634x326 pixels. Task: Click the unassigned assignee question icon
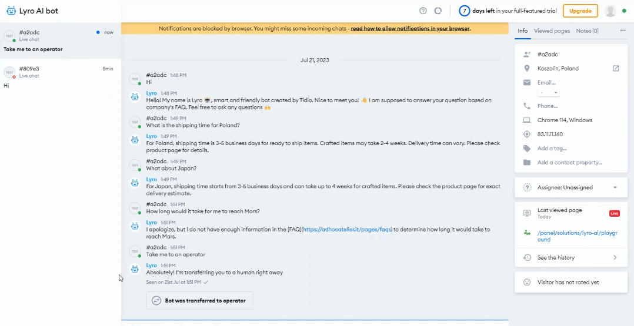[527, 187]
